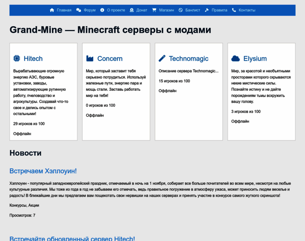Click the Concern server description paragraph

click(x=116, y=83)
